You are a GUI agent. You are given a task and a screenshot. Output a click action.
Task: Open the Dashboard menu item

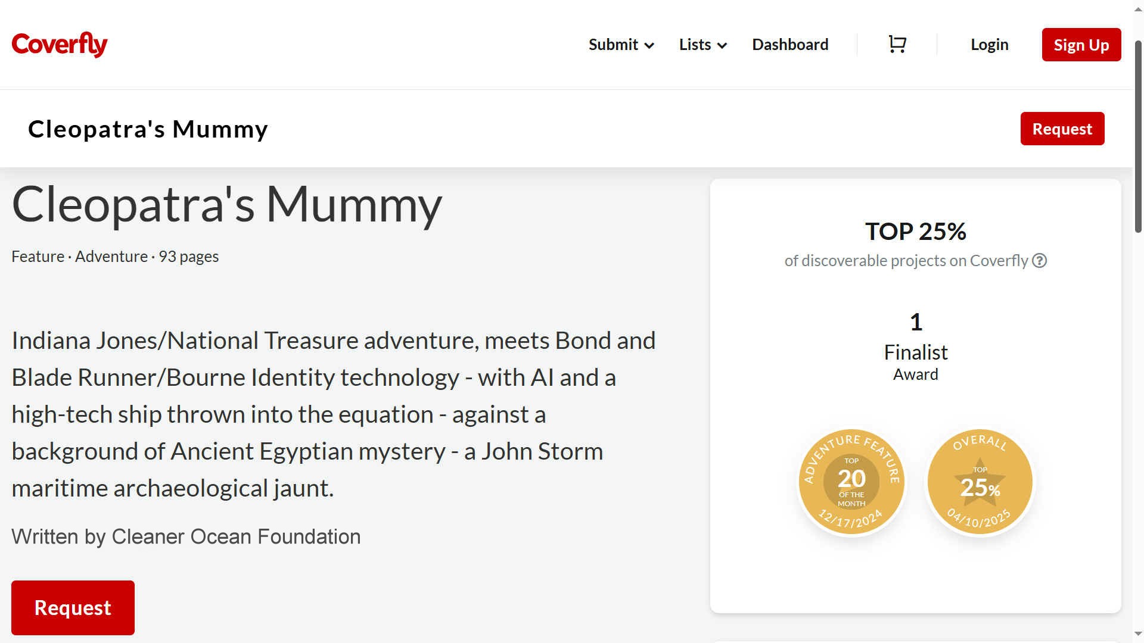point(790,45)
